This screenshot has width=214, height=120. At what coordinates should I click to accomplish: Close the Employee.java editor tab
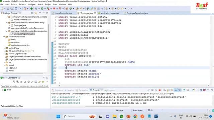click(95, 13)
